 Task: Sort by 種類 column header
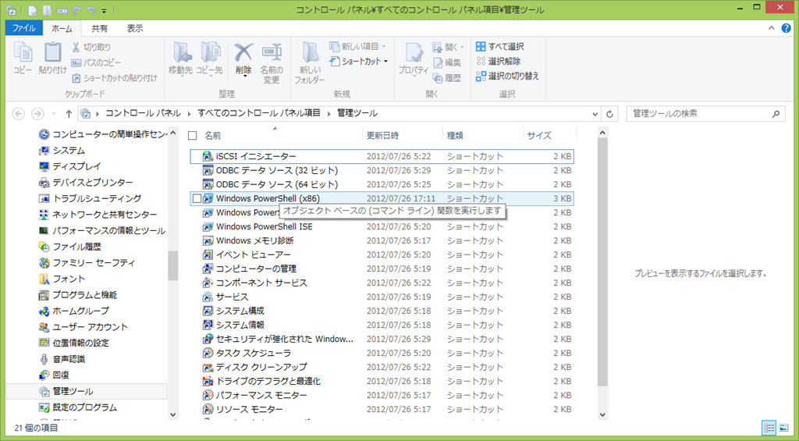coord(482,136)
